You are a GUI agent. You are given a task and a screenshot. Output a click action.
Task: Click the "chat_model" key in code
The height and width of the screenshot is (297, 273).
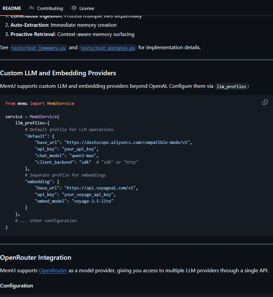[x=49, y=156]
